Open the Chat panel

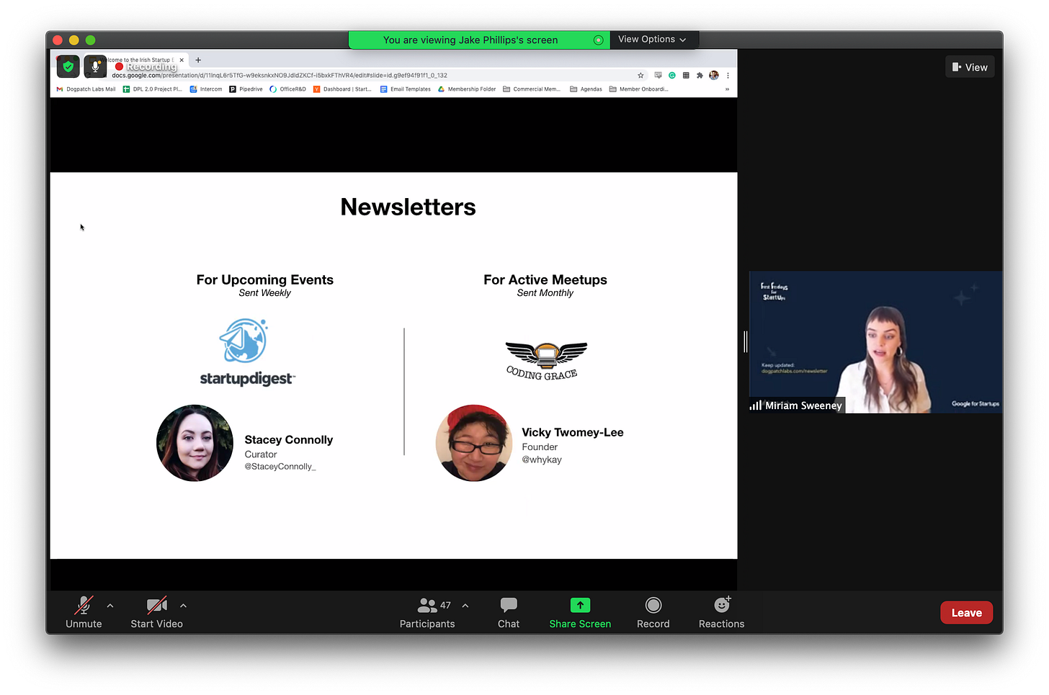point(509,612)
